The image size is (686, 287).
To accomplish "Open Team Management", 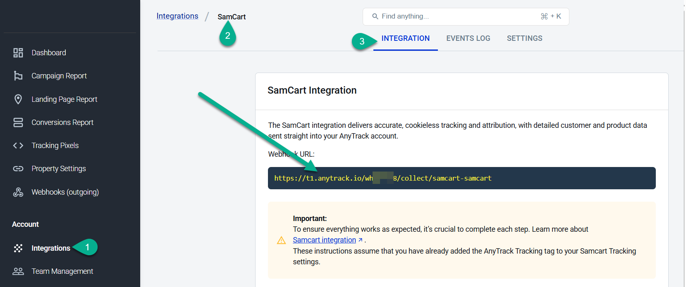I will pyautogui.click(x=62, y=271).
